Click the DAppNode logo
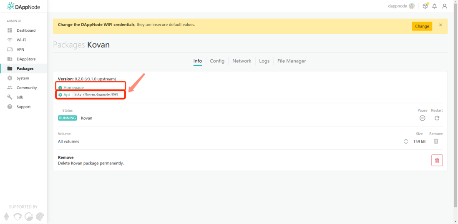Viewport: 458px width, 224px height. [x=23, y=6]
